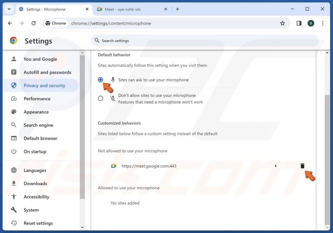Open Default browser section
Viewport: 333px width, 233px height.
click(41, 138)
